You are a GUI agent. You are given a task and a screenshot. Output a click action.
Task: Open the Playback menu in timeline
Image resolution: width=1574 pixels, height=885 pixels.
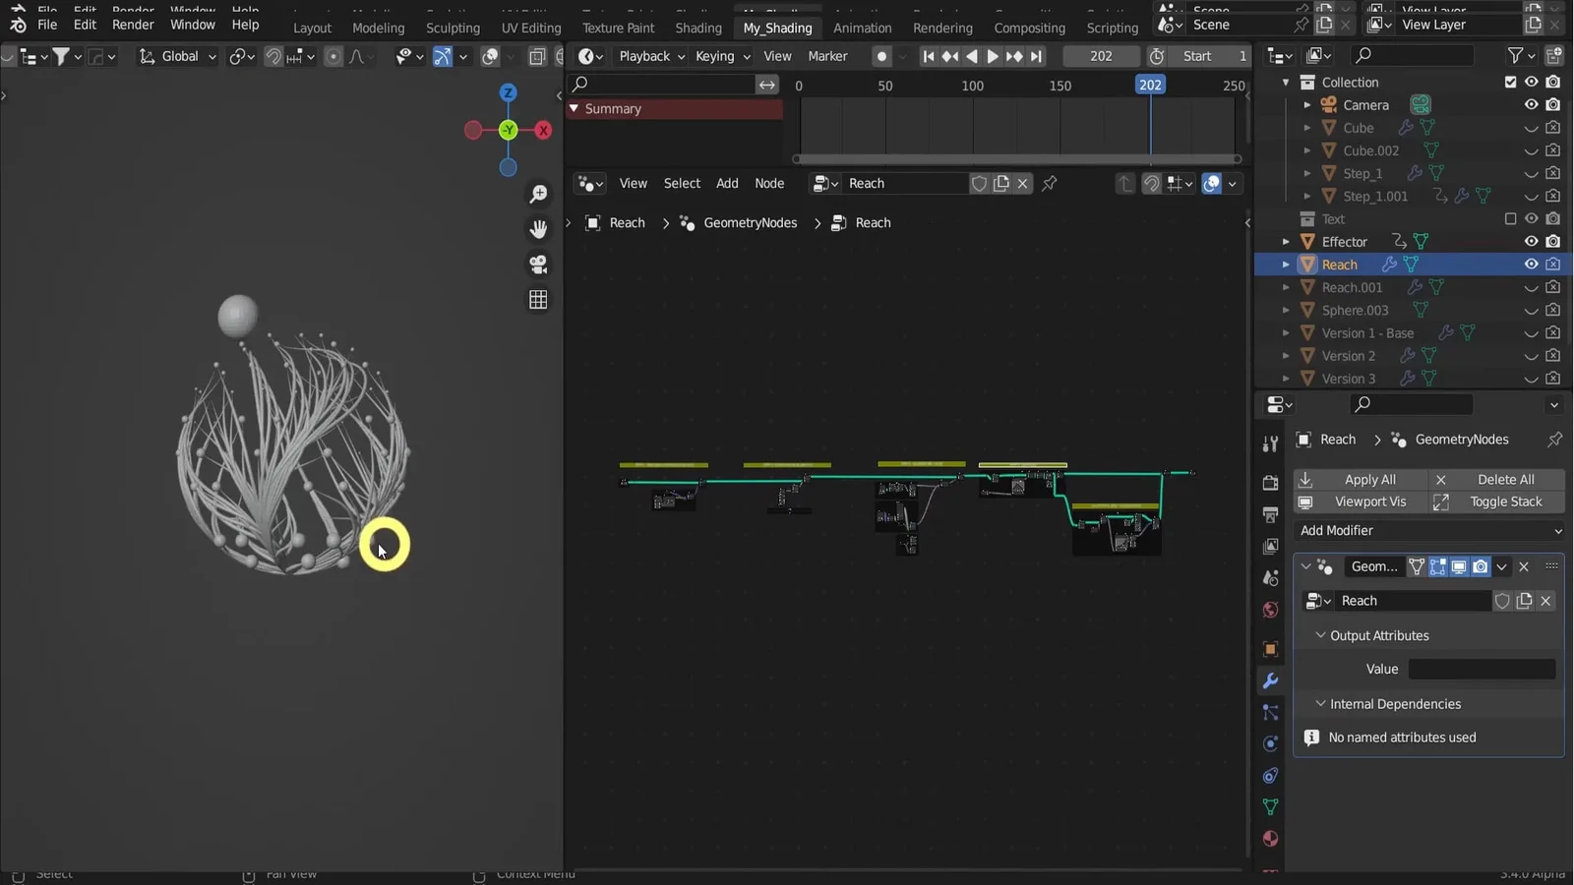tap(645, 56)
